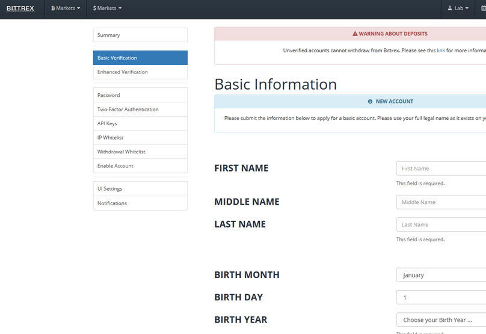Viewport: 486px width, 334px height.
Task: Click the 'NEW ACCOUNT' banner title
Action: (x=394, y=102)
